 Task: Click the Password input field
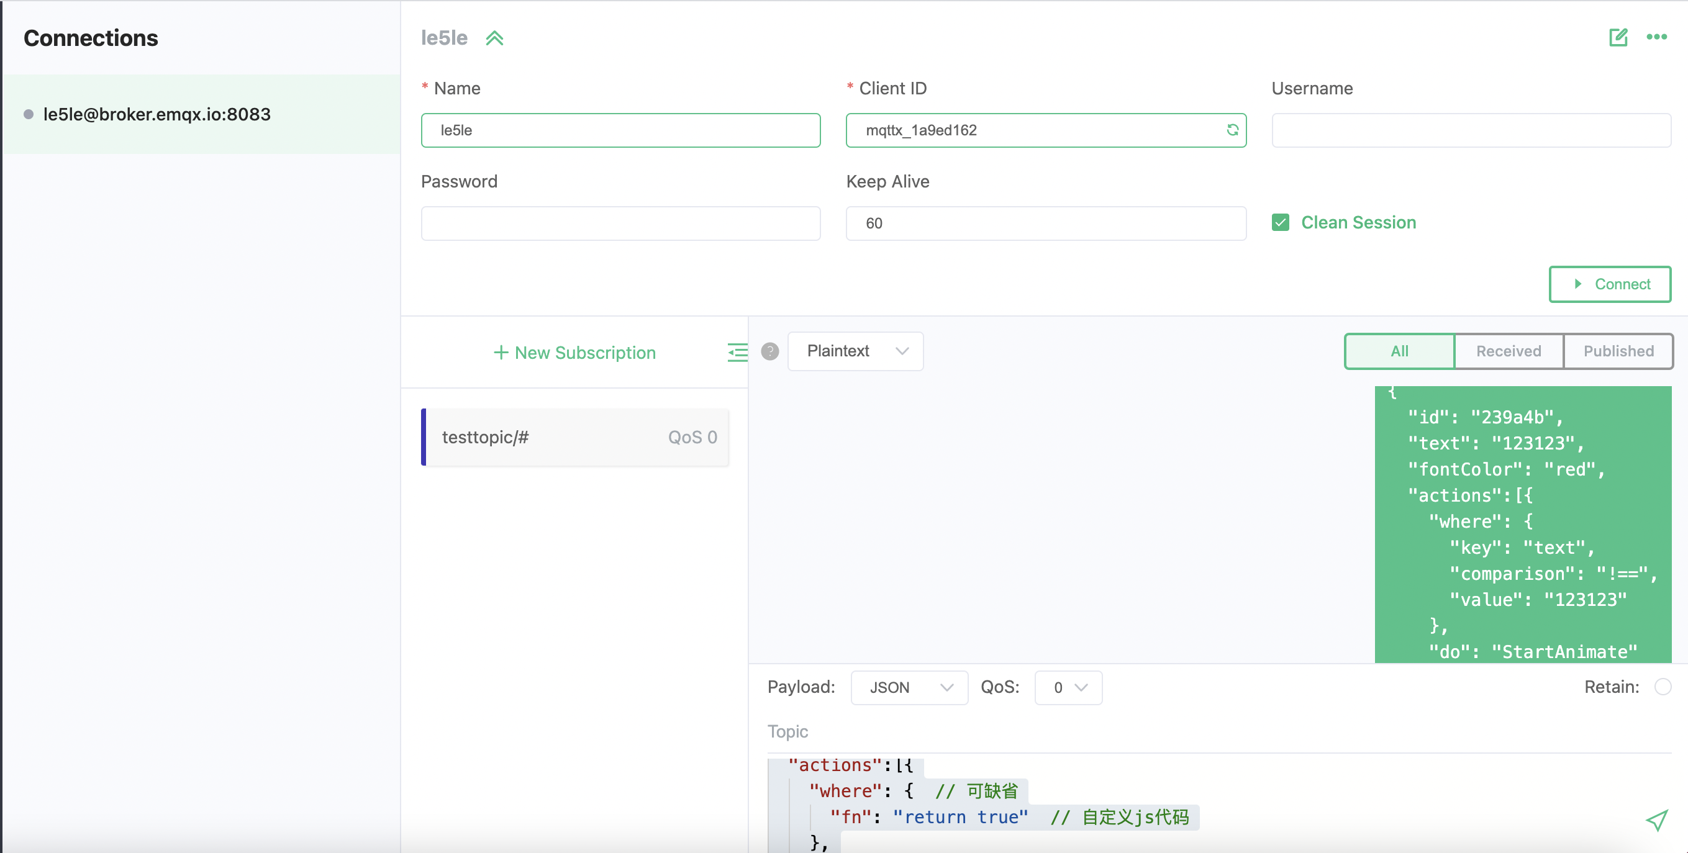[x=620, y=223]
